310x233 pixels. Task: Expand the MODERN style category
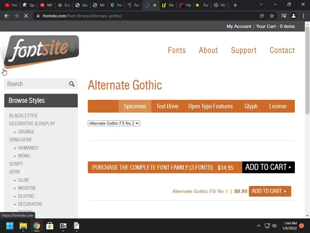[25, 188]
